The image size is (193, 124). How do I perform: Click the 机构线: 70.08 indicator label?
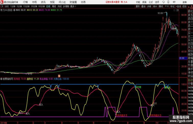[20, 79]
